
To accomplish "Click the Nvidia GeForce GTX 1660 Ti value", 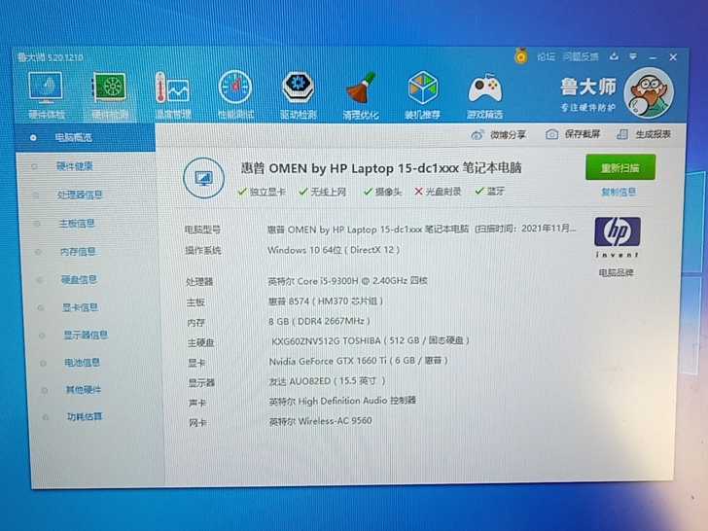I will pos(359,361).
